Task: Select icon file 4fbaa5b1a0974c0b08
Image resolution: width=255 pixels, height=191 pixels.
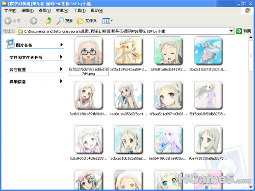Action: [168, 95]
